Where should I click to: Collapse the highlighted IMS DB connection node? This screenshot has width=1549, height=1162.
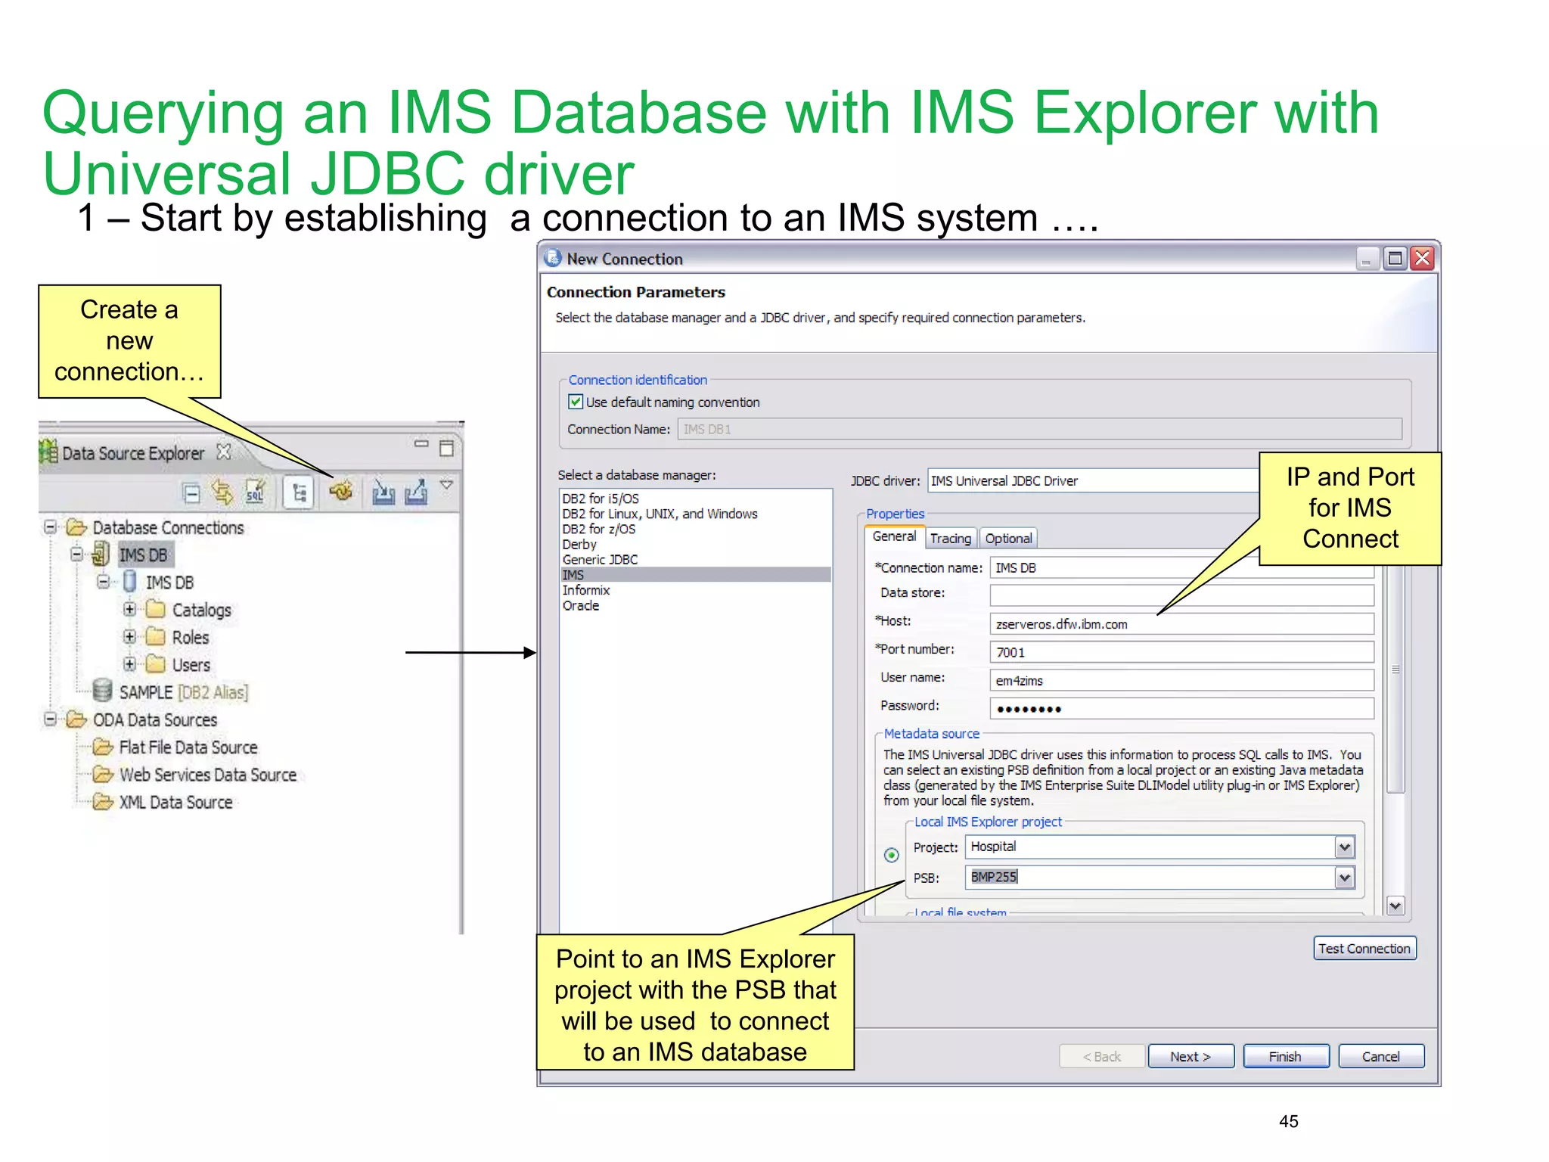[x=76, y=554]
